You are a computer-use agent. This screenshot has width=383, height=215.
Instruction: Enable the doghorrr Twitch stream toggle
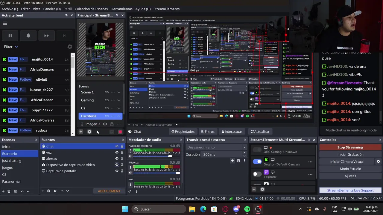pos(257,174)
